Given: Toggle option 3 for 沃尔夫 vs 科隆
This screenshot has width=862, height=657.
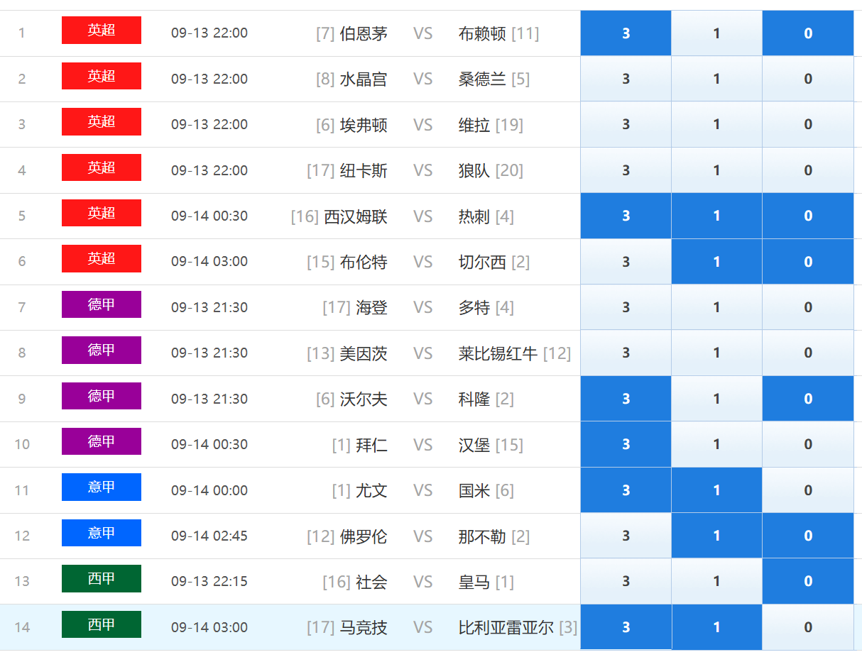Looking at the screenshot, I should click(626, 399).
